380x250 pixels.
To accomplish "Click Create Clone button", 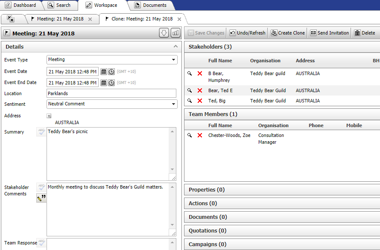I will (288, 33).
